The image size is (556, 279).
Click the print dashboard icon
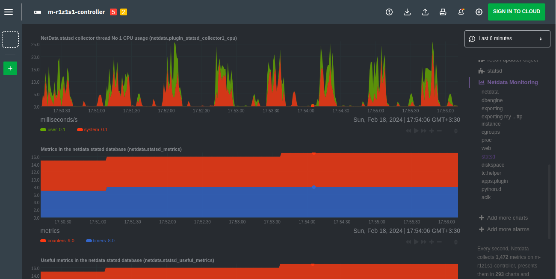443,12
